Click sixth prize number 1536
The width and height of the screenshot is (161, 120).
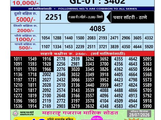click(18, 106)
